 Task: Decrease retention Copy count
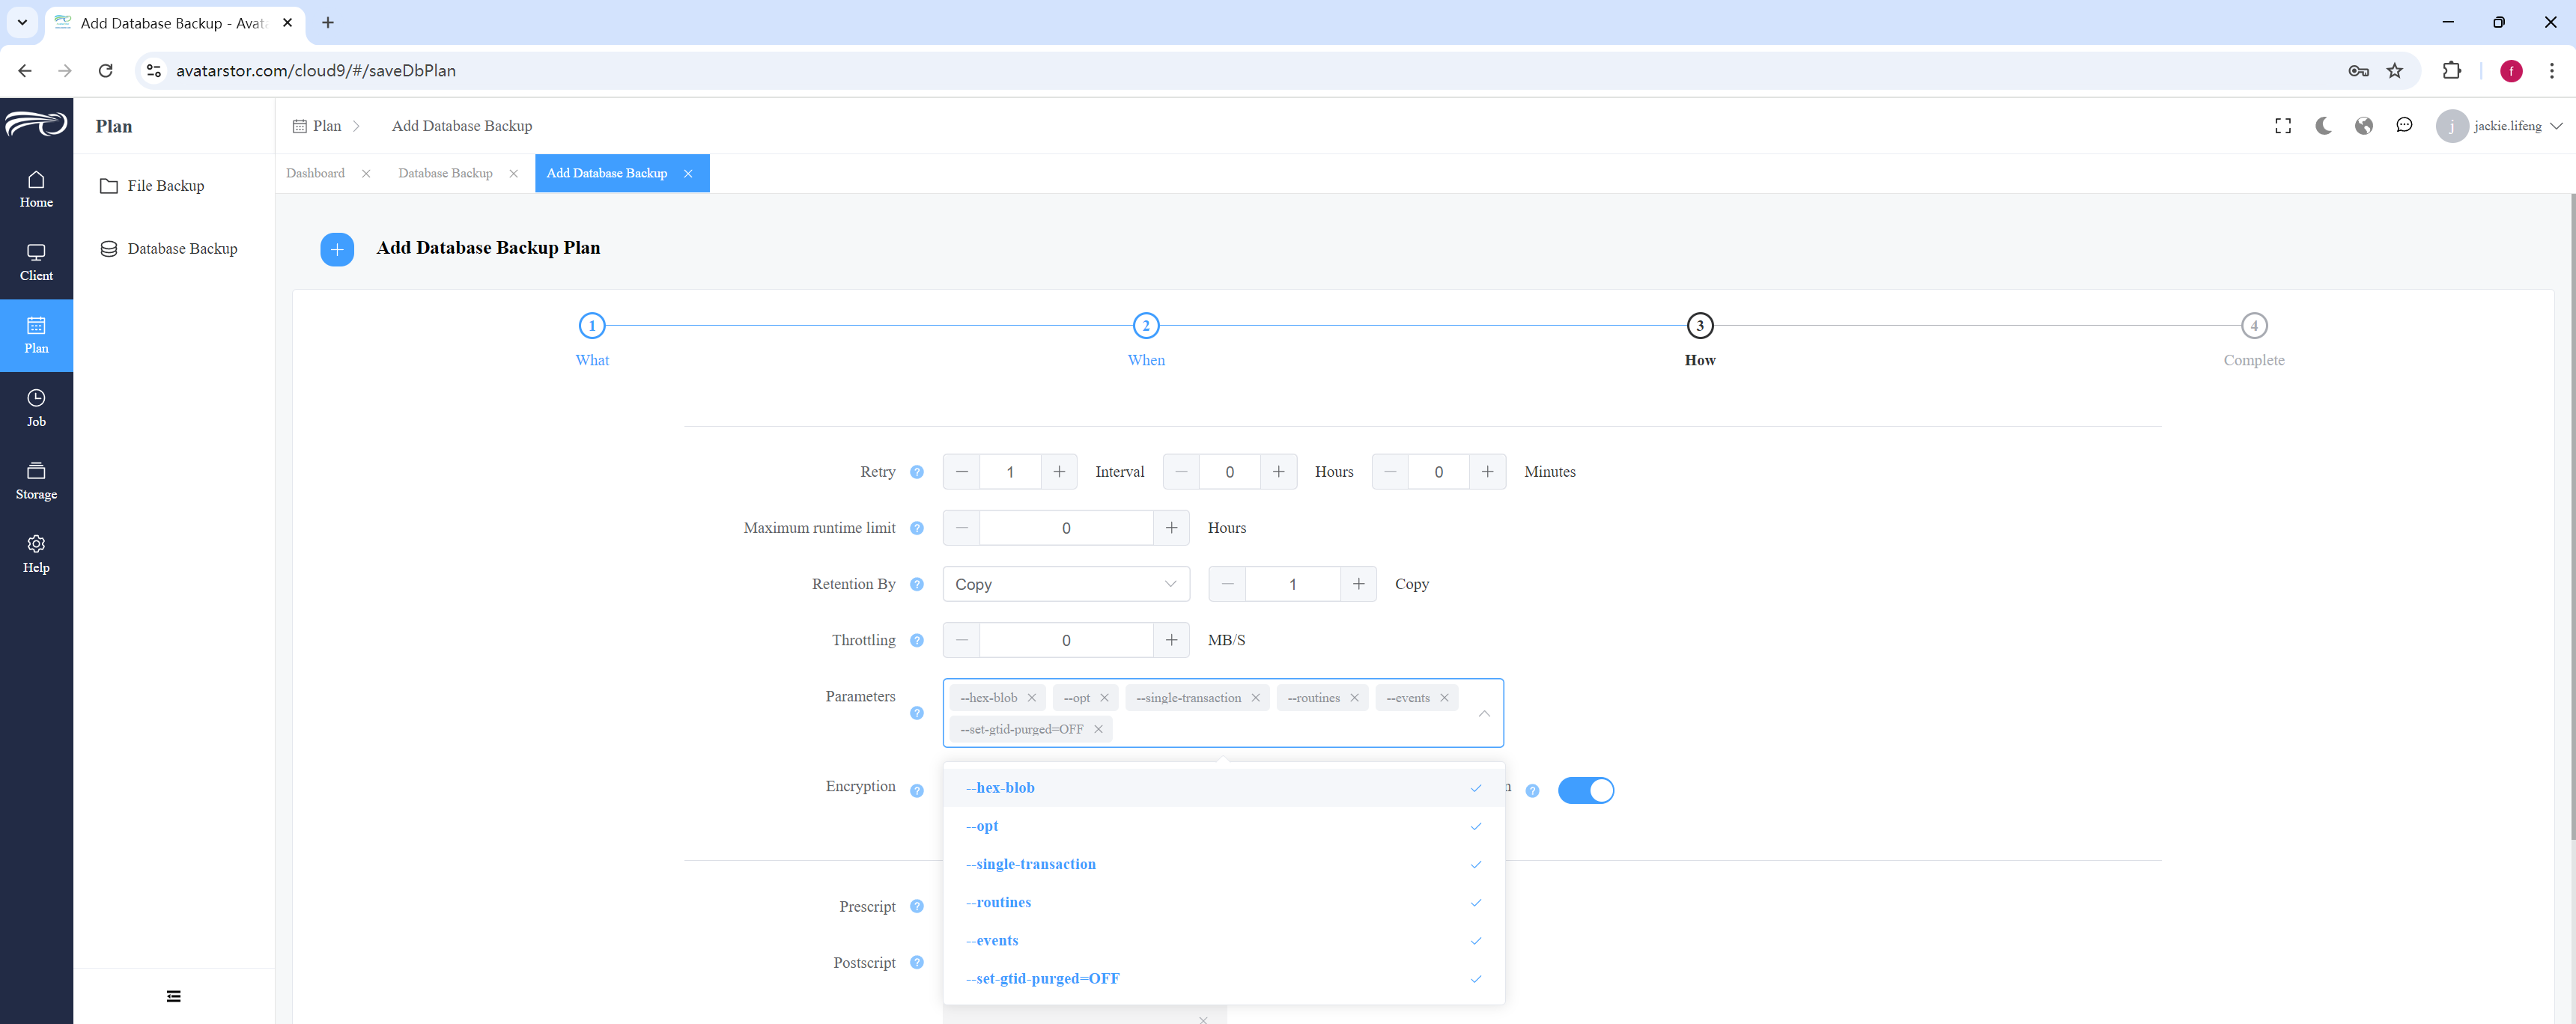coord(1228,584)
